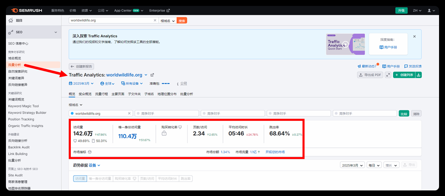
Task: Open the 公司 top menu
Action: [x=103, y=10]
